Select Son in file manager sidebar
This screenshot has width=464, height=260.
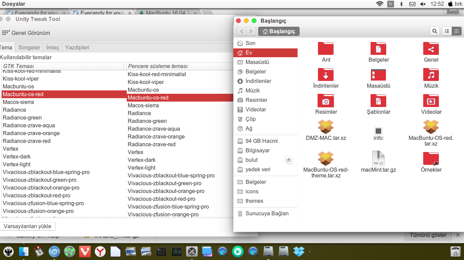tap(265, 43)
